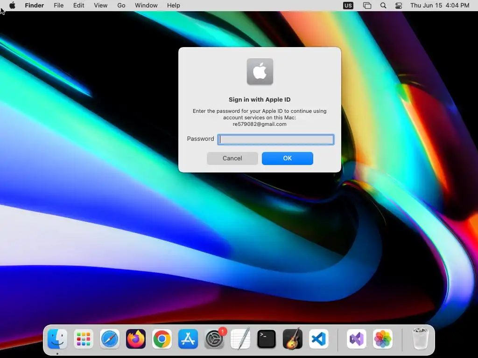Open GarageBand from the Dock
The width and height of the screenshot is (478, 358).
tap(293, 339)
